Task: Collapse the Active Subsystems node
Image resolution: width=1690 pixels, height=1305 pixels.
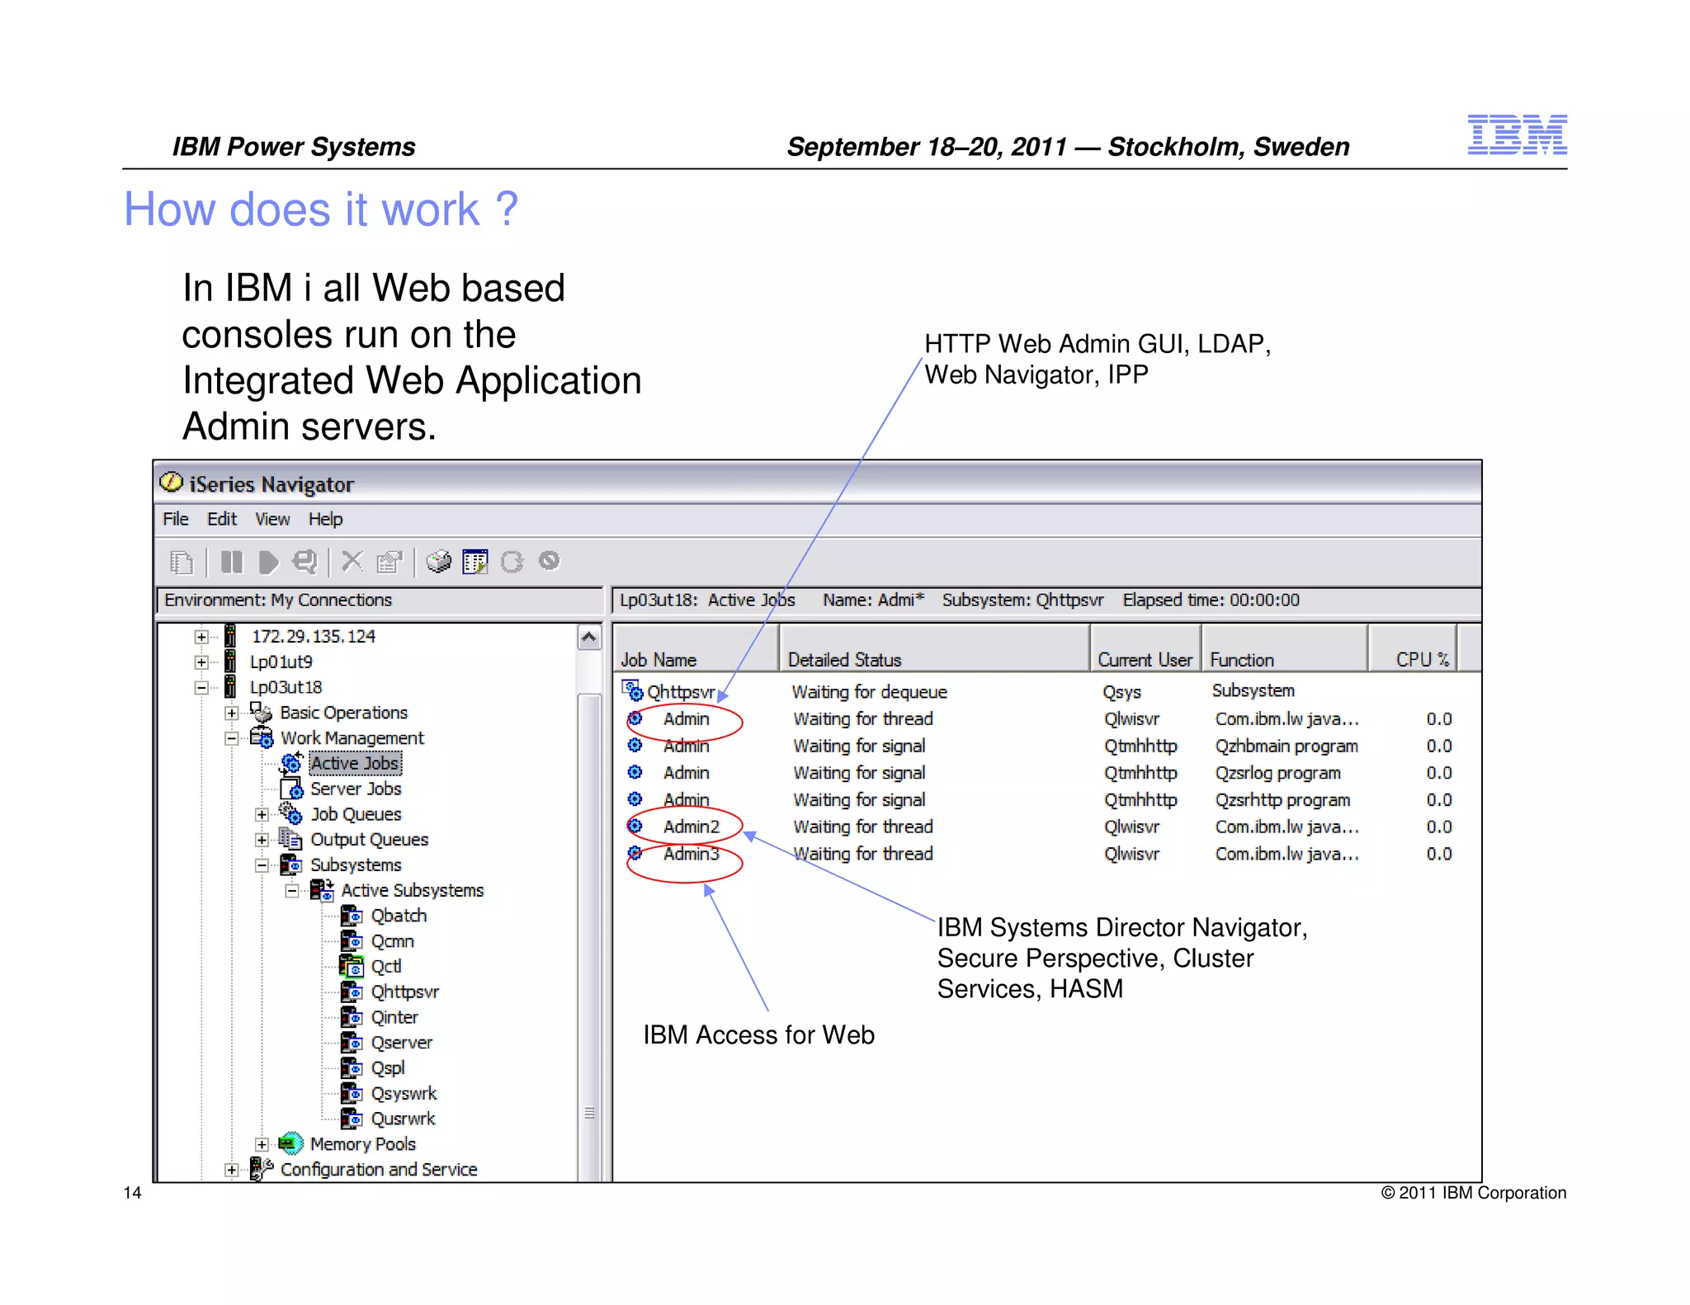Action: pyautogui.click(x=292, y=891)
